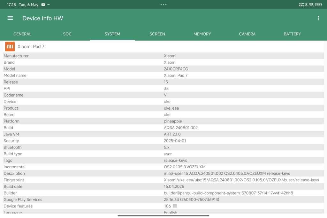
Task: Tap the orange Xiaomi logo
Action: point(10,47)
